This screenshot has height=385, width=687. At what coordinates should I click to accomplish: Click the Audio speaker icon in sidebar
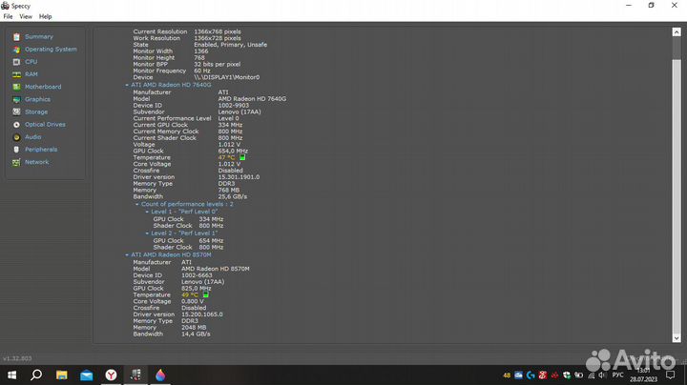coord(16,137)
